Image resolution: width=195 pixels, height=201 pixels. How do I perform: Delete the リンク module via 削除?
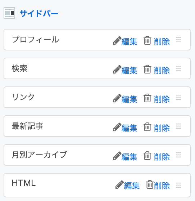tap(162, 99)
